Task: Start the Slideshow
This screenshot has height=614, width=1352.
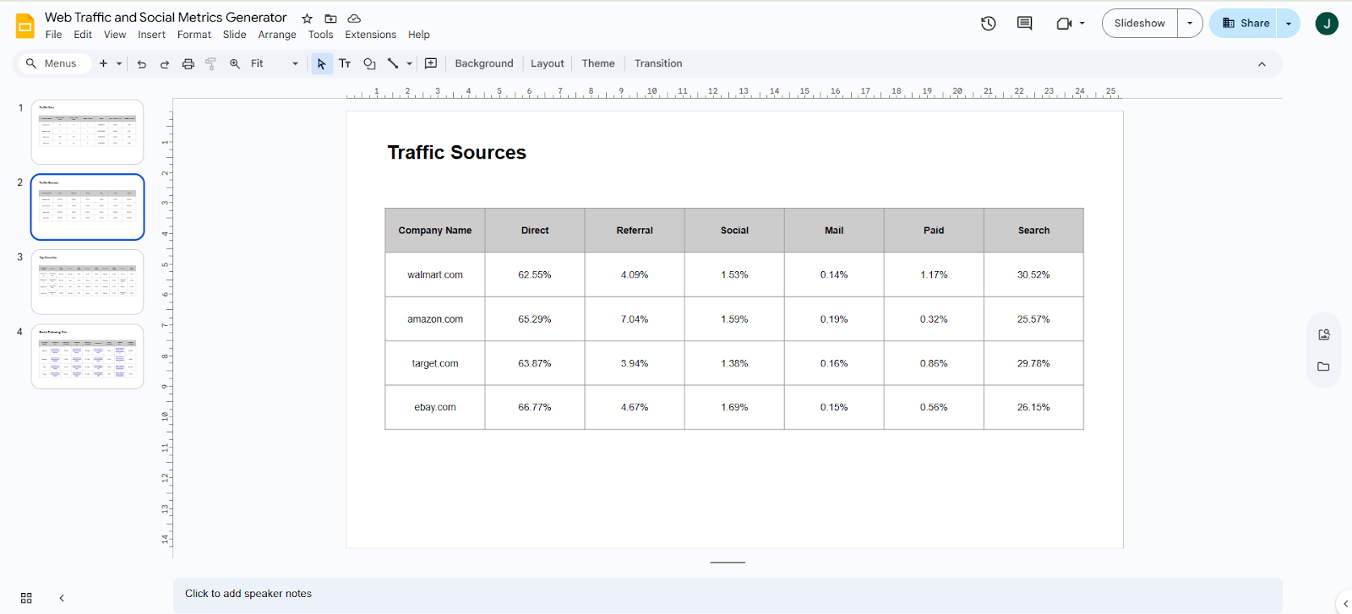Action: point(1139,24)
